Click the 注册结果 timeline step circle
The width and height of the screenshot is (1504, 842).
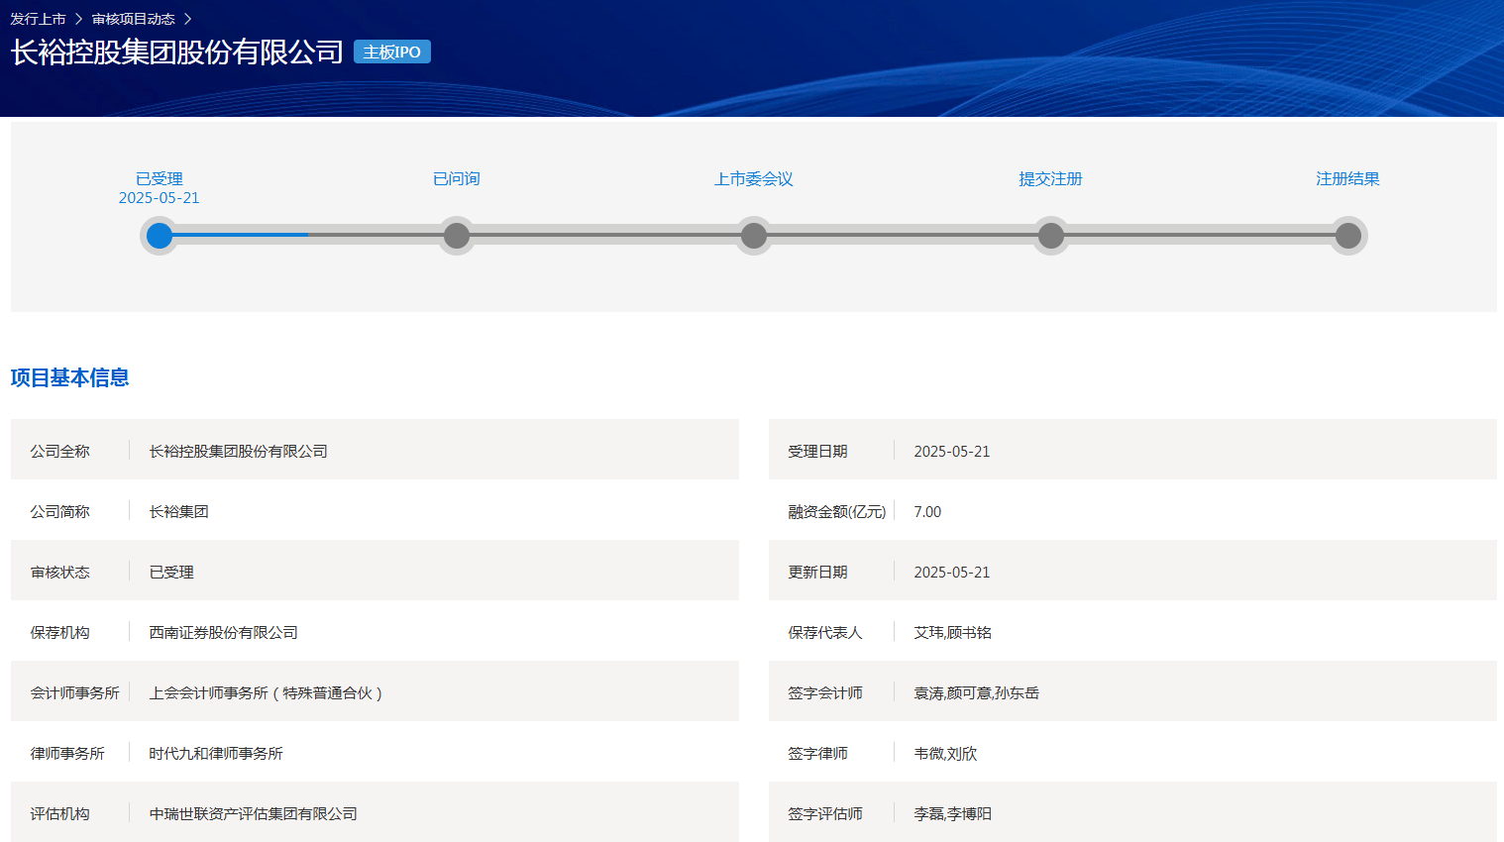pyautogui.click(x=1348, y=236)
